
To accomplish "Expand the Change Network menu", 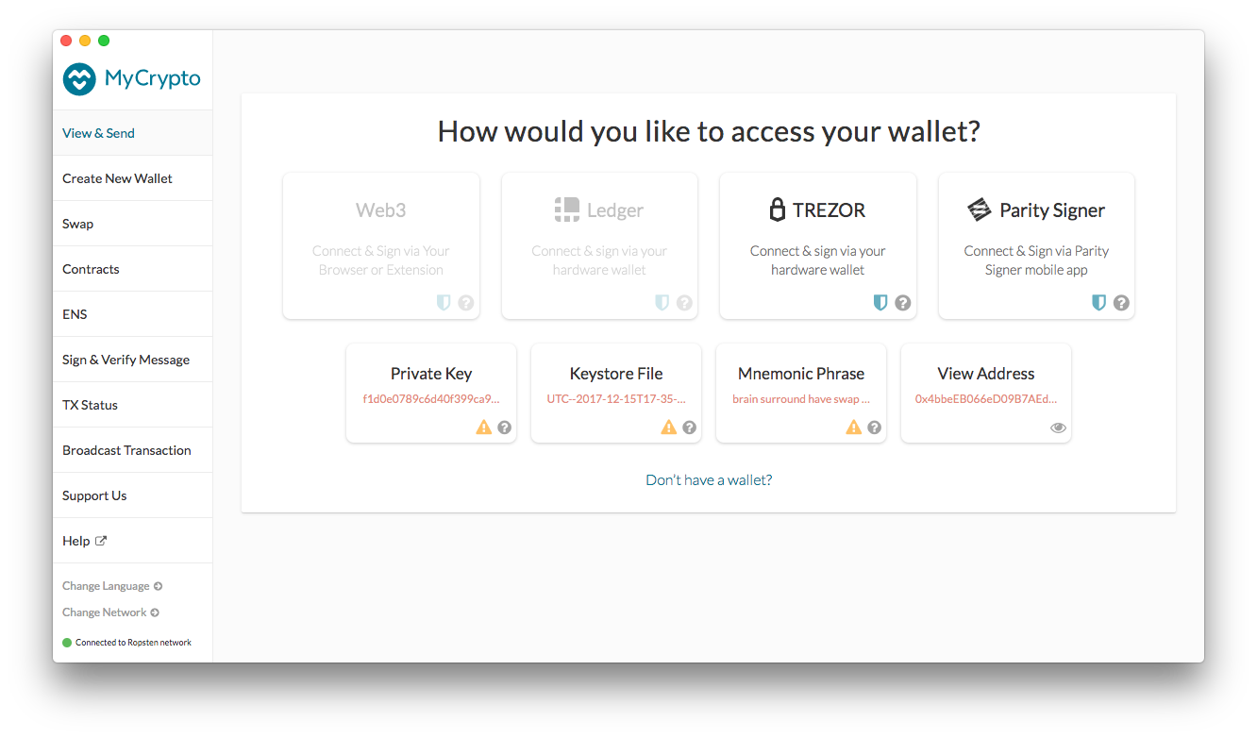I will point(109,612).
